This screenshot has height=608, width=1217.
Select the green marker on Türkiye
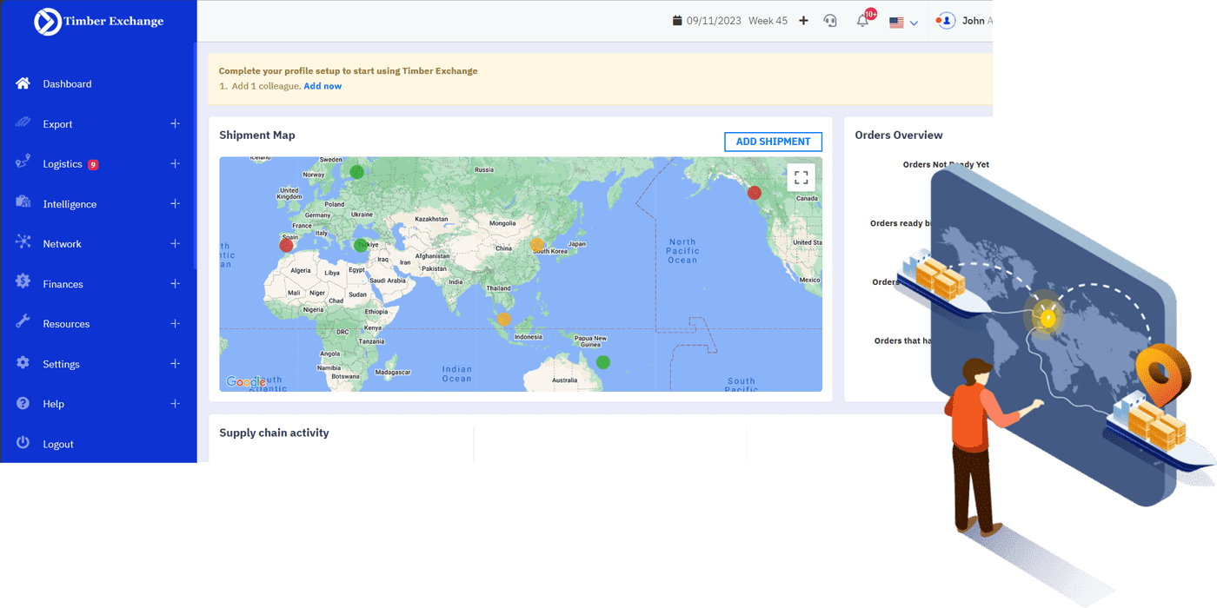pos(361,246)
